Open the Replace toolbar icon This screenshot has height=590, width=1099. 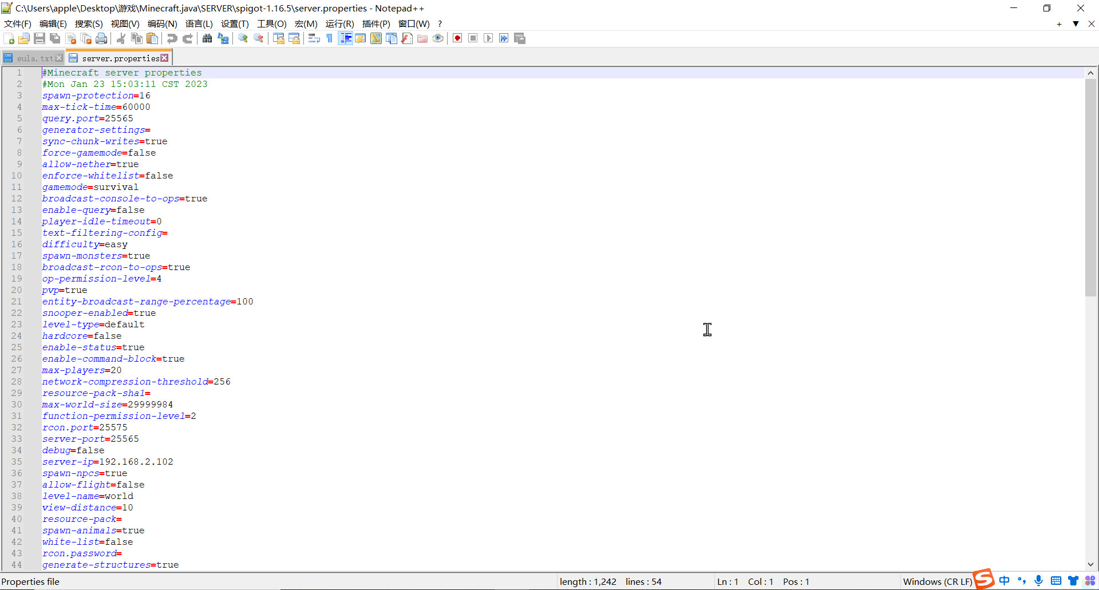(223, 38)
